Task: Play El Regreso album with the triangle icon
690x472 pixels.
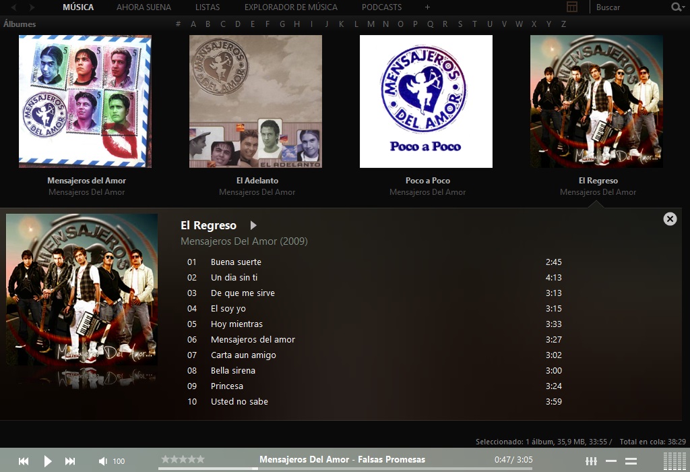Action: [253, 225]
